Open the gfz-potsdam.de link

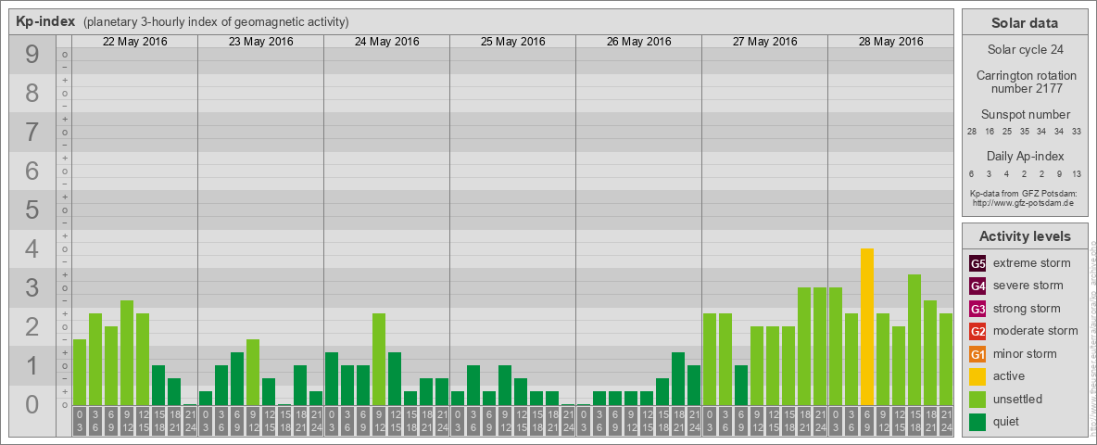pos(1022,203)
